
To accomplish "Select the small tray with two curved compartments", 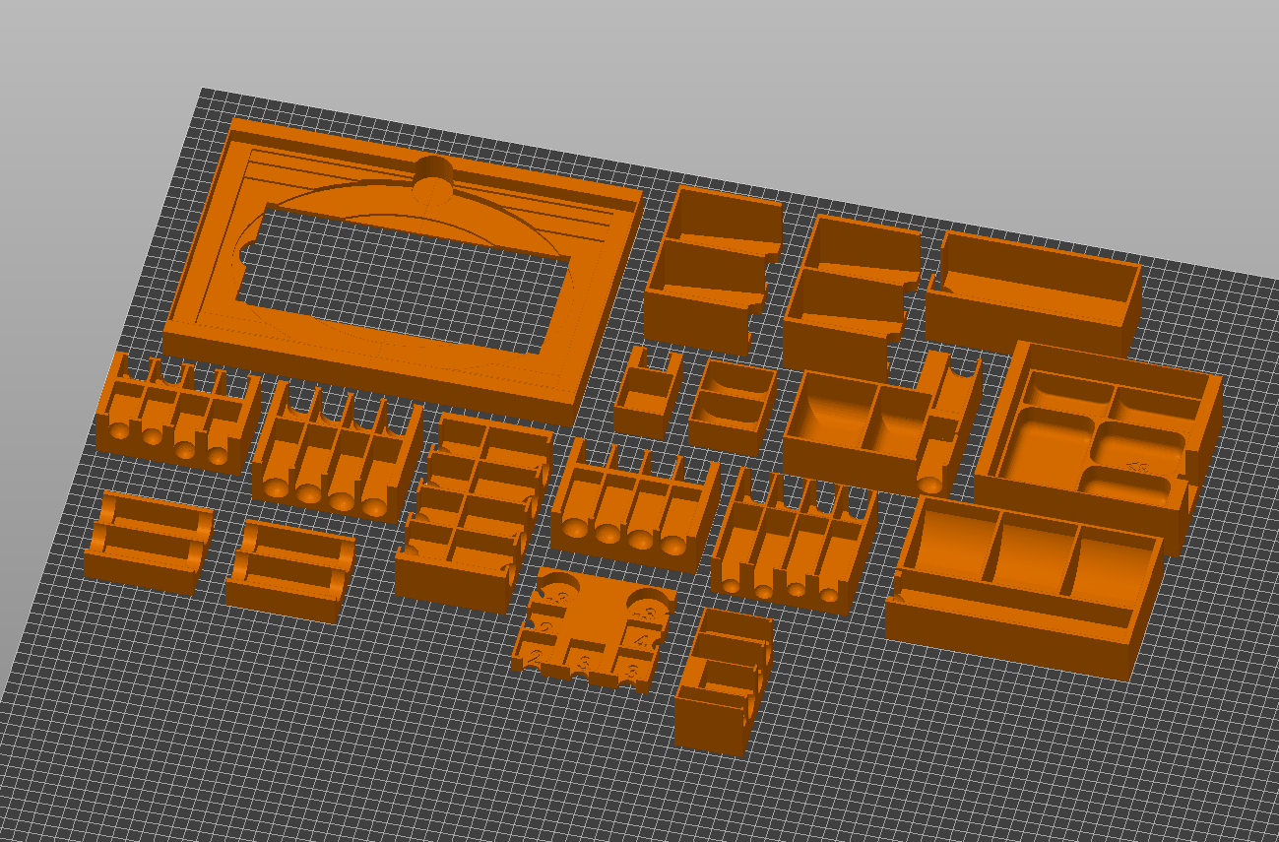I will (x=732, y=406).
